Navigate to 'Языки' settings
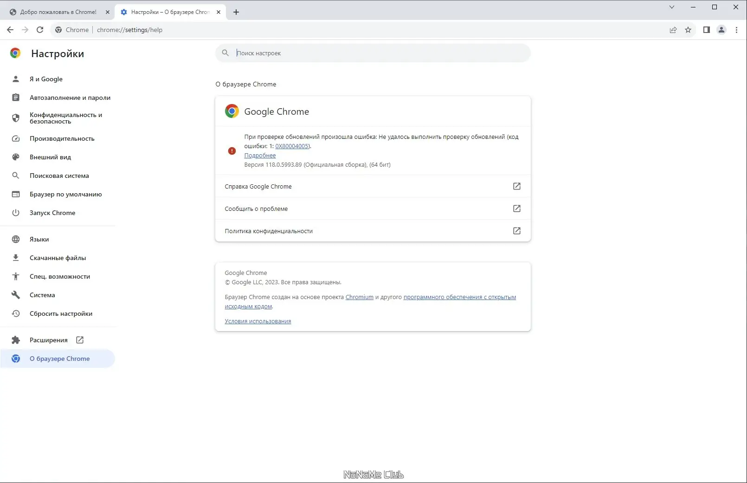Screen dimensions: 747x483 tap(58, 239)
